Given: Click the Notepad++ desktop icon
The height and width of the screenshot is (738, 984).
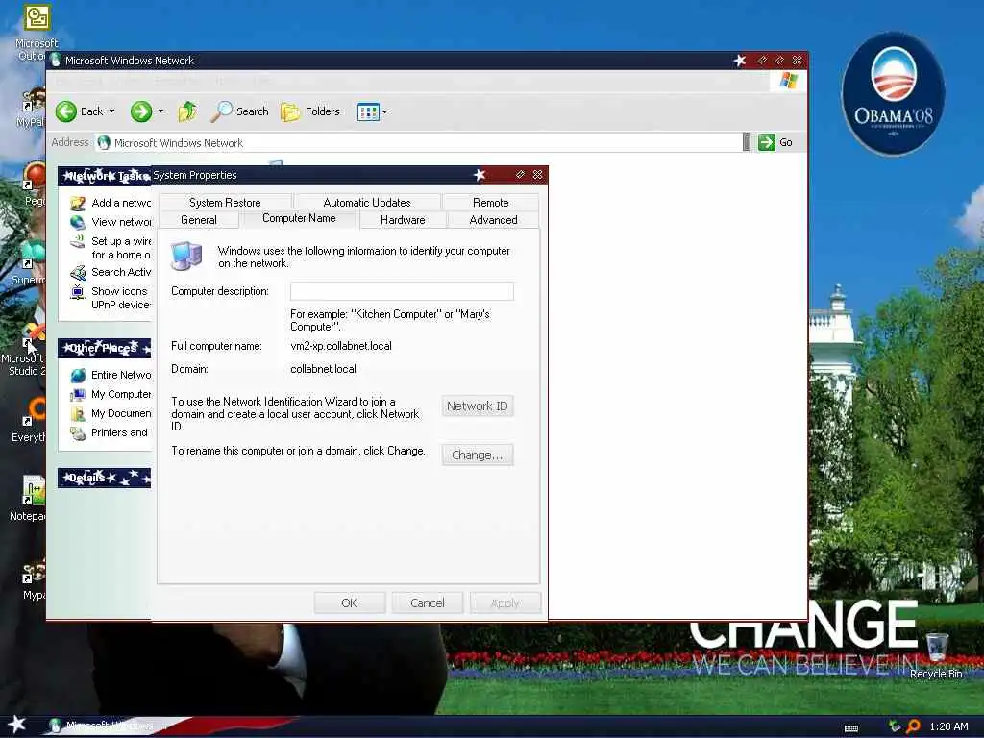Looking at the screenshot, I should (x=33, y=491).
